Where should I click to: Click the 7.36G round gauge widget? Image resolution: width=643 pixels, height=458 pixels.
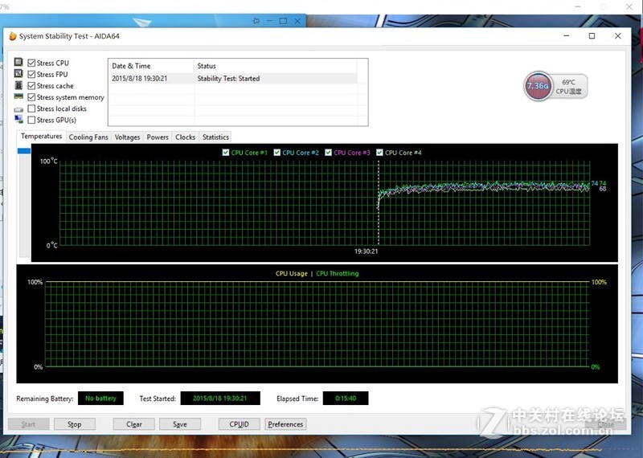tap(538, 86)
